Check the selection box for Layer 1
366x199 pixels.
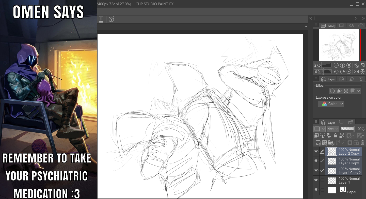click(322, 180)
